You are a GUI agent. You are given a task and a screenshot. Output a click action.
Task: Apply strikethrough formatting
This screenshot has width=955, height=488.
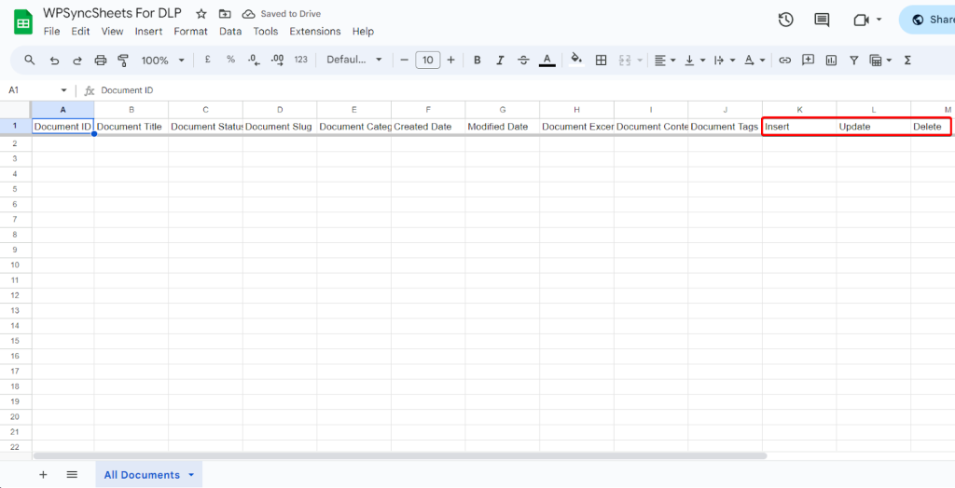[x=523, y=60]
